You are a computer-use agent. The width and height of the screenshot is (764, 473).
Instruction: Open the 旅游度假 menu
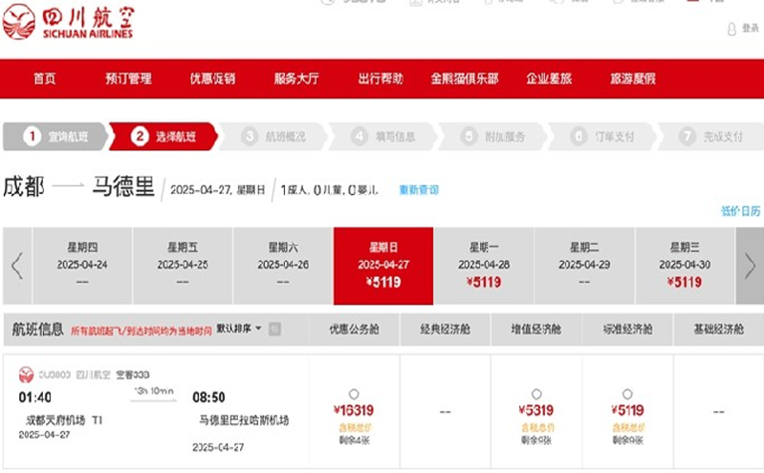(632, 78)
